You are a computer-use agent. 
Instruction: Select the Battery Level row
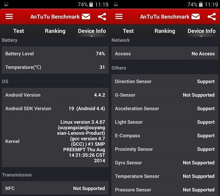(55, 54)
